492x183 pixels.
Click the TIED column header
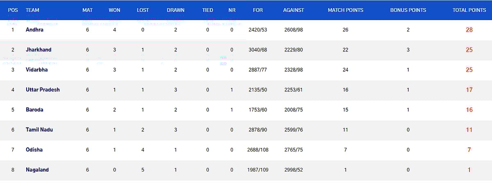point(208,10)
